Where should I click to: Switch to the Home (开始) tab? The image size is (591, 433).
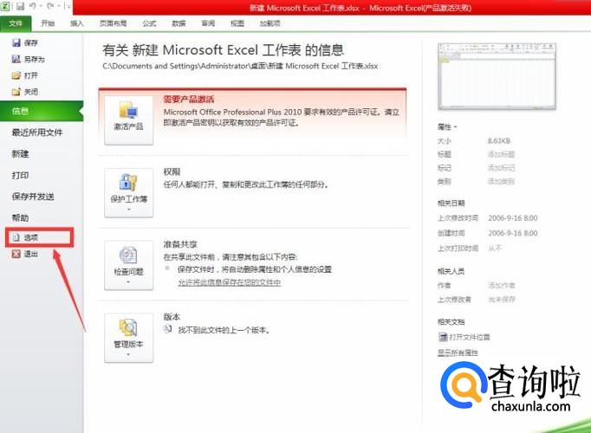point(48,23)
